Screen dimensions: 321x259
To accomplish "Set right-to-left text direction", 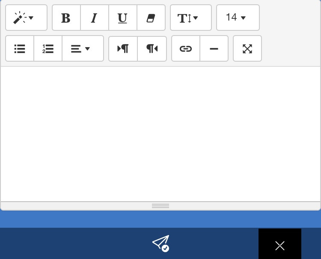I will [152, 49].
